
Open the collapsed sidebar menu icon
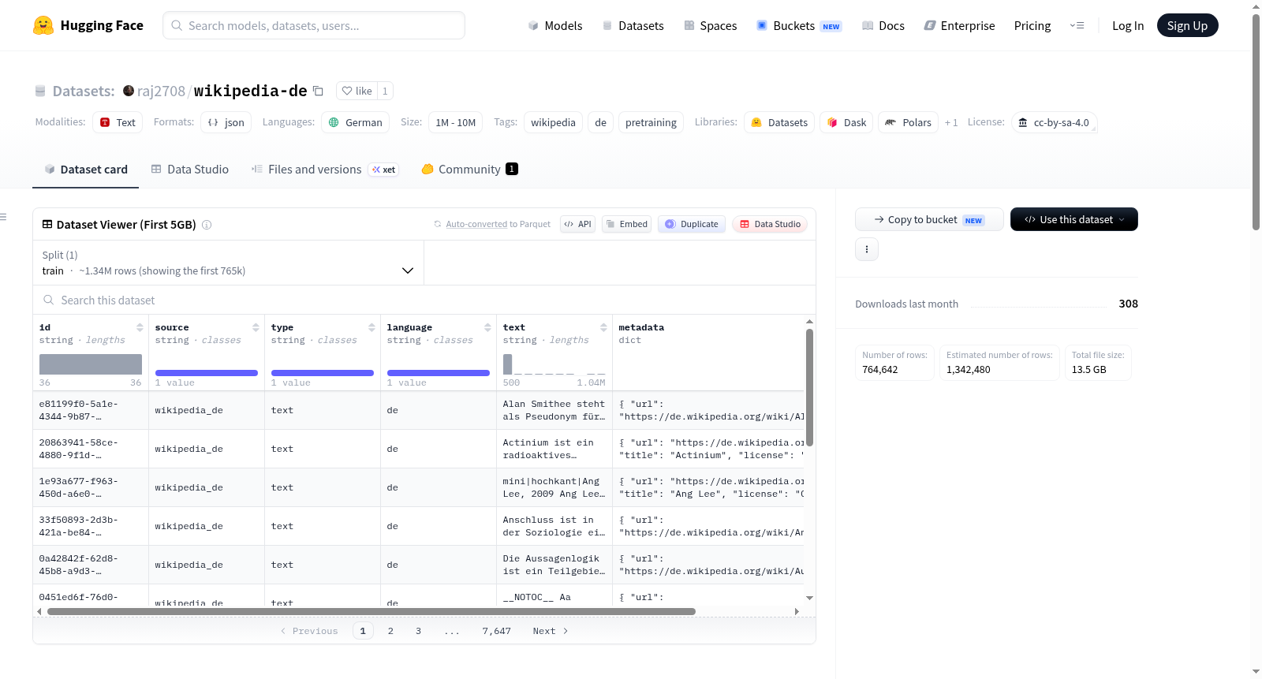click(x=4, y=217)
